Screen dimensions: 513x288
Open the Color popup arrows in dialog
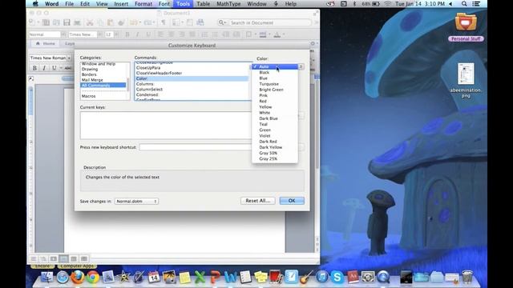tap(301, 66)
